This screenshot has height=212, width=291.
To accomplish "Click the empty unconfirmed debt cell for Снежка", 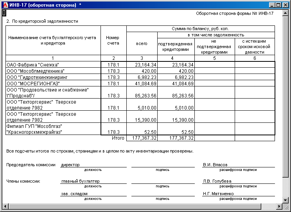I will (x=215, y=65).
